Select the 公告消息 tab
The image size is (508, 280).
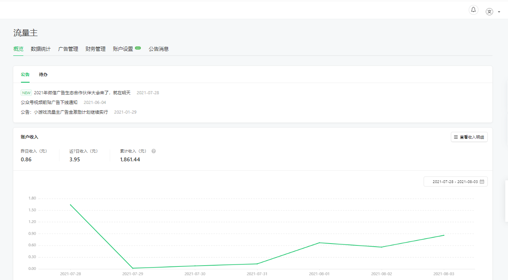point(159,49)
